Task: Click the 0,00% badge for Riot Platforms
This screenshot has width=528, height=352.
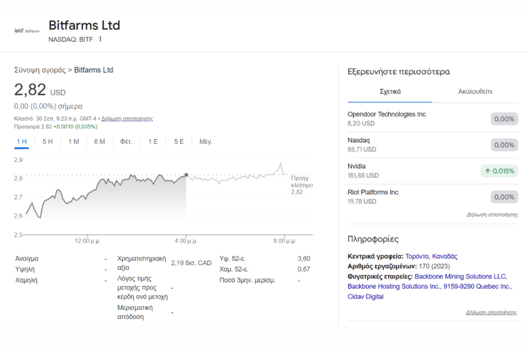Action: [504, 197]
